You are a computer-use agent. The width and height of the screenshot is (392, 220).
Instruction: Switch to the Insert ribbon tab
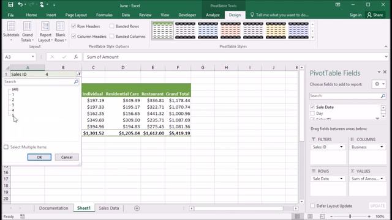(51, 15)
